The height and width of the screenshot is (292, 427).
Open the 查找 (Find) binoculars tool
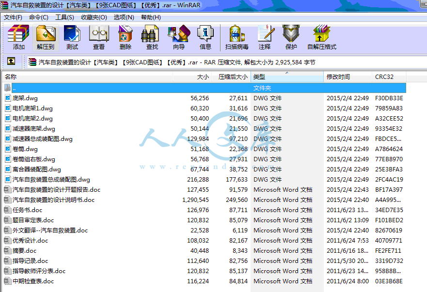pos(152,37)
